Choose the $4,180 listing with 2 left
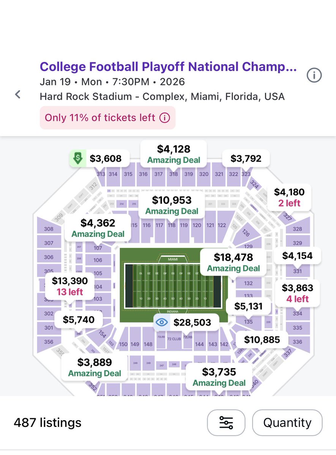Viewport: 336px width, 455px height. (x=289, y=197)
